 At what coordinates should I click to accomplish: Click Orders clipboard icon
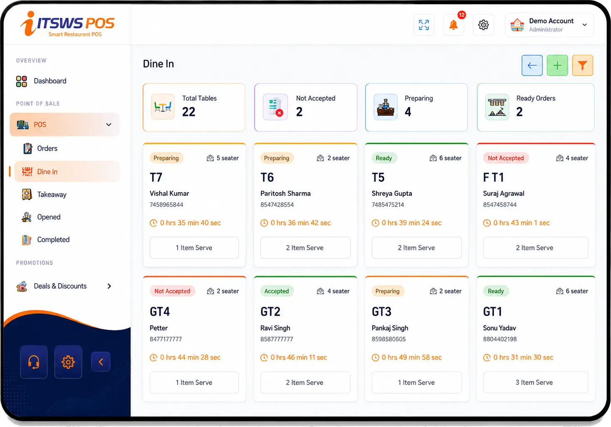27,148
